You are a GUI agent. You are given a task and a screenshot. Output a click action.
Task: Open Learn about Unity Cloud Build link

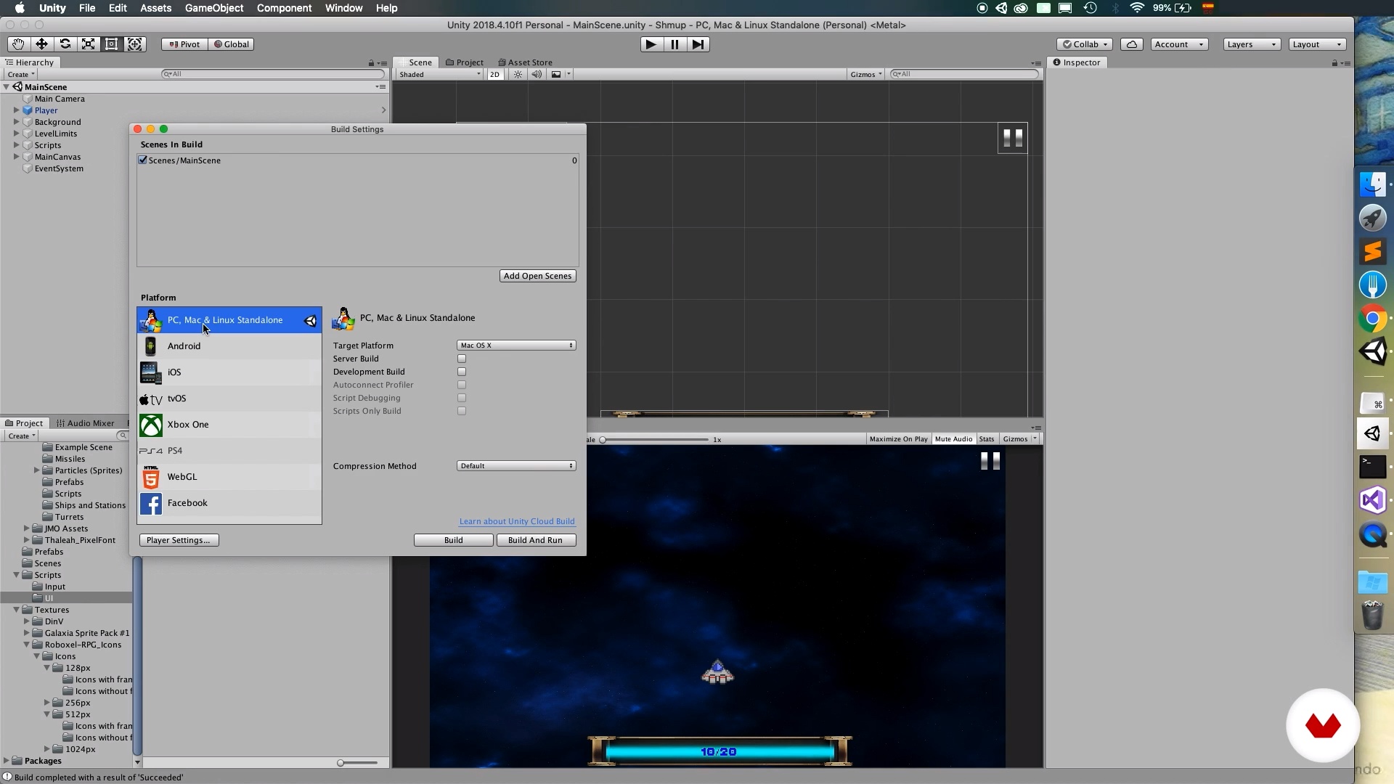point(517,521)
